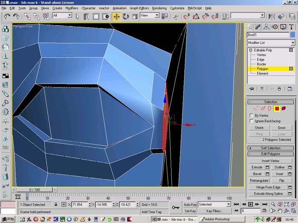Collapse the Edit Polygons rollout
This screenshot has height=223, width=298.
tap(270, 154)
